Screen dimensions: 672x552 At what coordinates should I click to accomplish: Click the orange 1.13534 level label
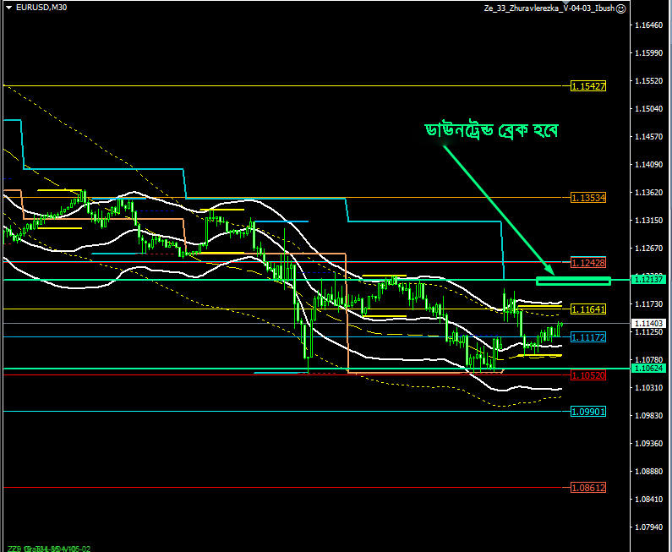(588, 198)
